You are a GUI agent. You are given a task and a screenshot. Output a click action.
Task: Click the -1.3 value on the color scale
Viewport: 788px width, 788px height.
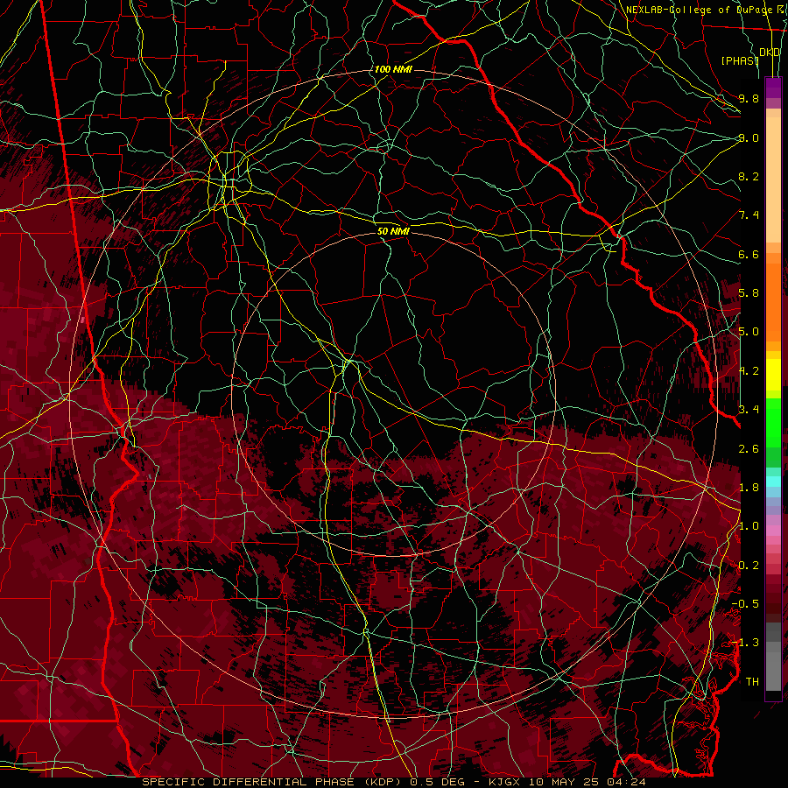pos(745,643)
